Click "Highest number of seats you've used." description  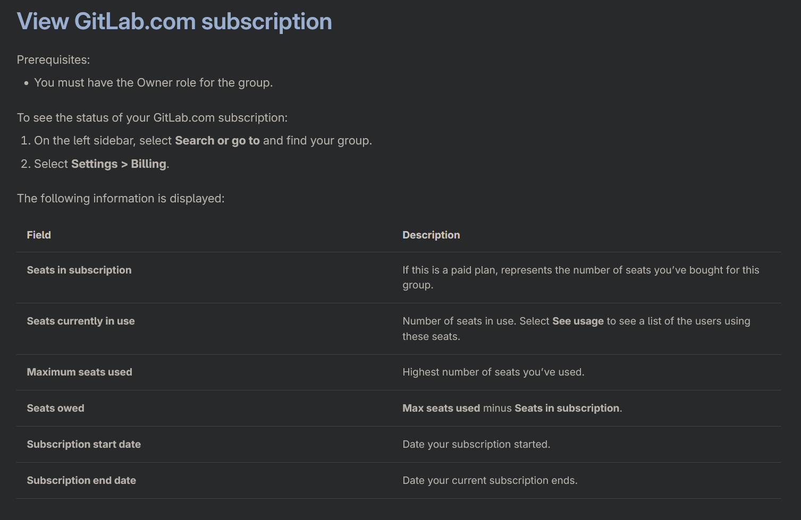coord(493,372)
